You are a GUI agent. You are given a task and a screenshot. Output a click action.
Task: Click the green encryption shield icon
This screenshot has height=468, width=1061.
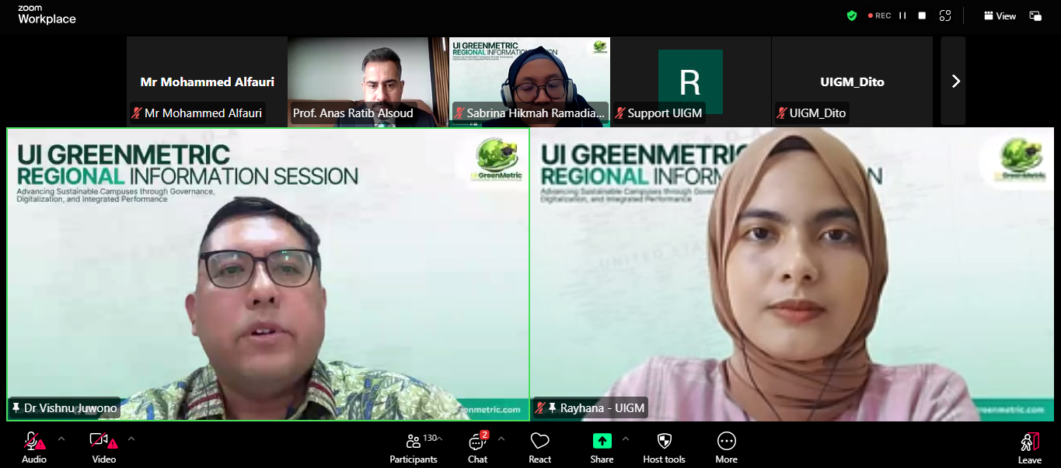click(x=852, y=16)
